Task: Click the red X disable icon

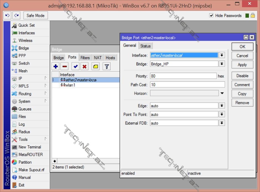Action: pyautogui.click(x=85, y=66)
